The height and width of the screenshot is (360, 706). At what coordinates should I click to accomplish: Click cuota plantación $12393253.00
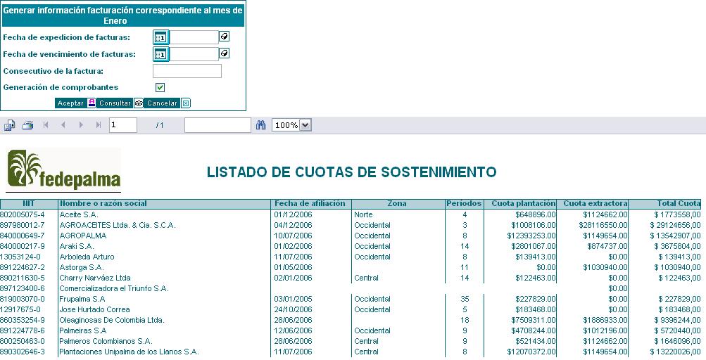[x=531, y=236]
